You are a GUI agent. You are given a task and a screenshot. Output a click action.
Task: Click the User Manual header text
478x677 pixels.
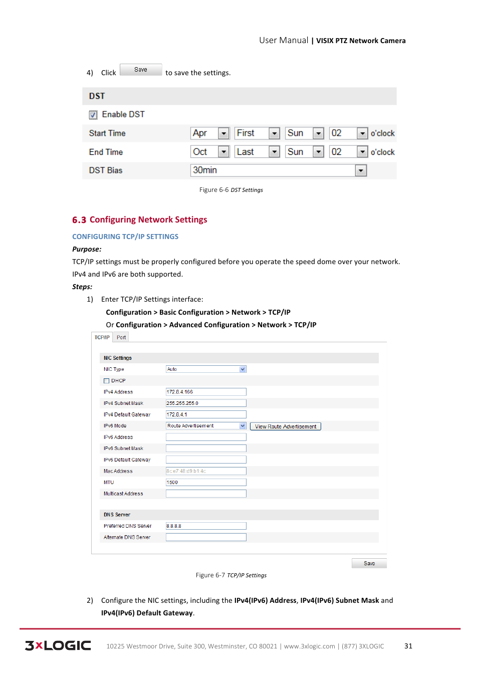[284, 40]
